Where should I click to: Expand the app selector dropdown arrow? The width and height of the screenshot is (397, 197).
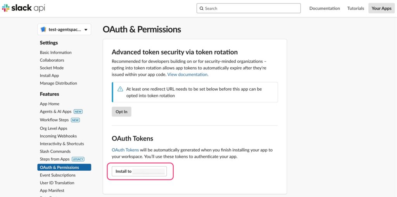[x=86, y=30]
